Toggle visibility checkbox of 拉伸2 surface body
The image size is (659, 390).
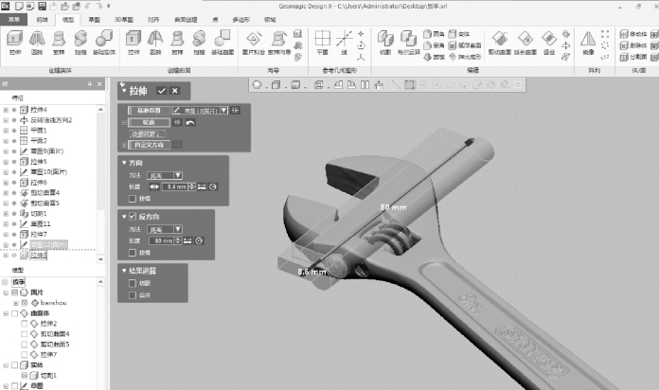(x=25, y=324)
